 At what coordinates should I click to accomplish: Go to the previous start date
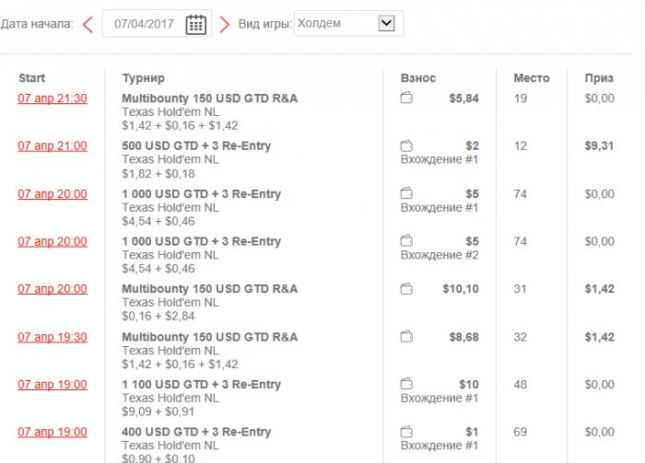pos(88,24)
